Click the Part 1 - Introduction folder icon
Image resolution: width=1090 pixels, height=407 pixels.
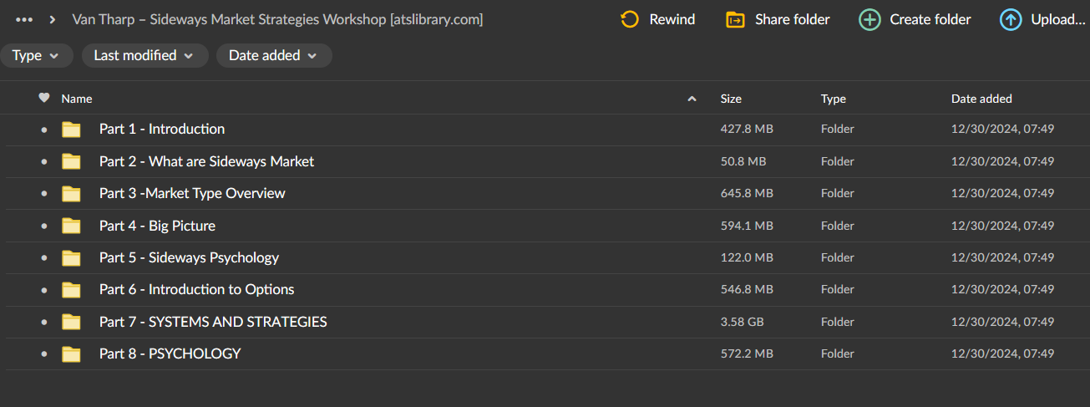71,130
